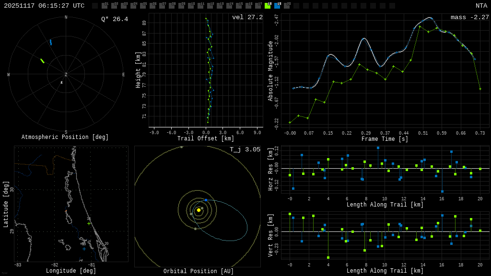This screenshot has width=491, height=276.
Task: Toggle the gray station 05 box
Action: pyautogui.click(x=143, y=6)
